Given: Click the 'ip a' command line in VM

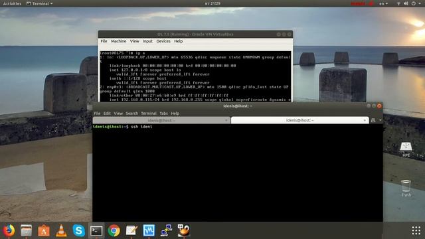Looking at the screenshot, I should pos(122,53).
